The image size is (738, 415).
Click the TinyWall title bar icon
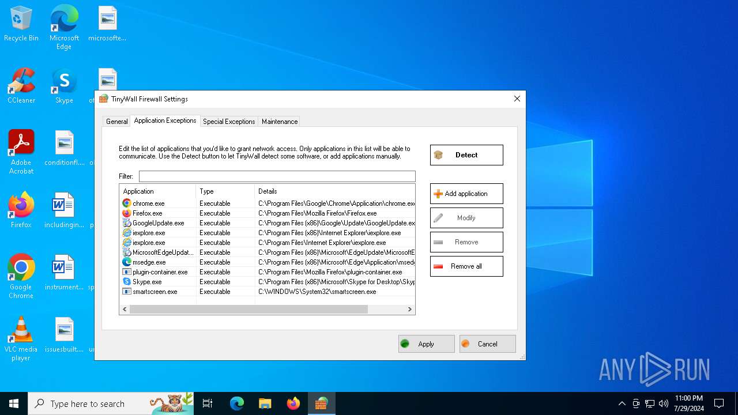point(104,99)
